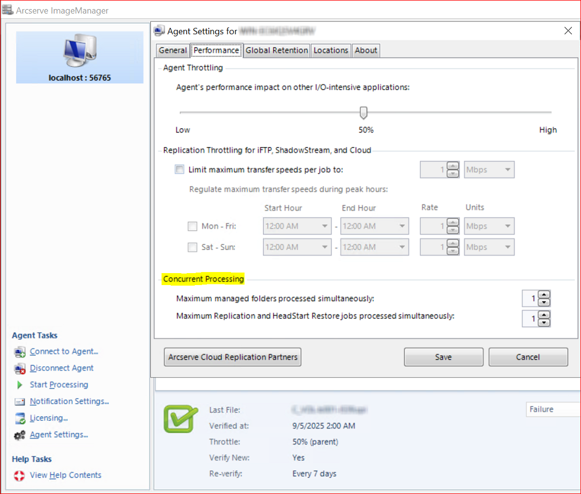The image size is (581, 494).
Task: Click the Agent Settings gears icon
Action: (20, 435)
